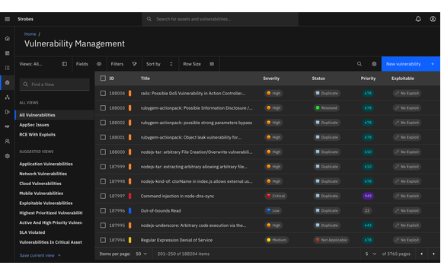Viewport: 441px width, 275px height.
Task: Click the Resolved status badge for 188003
Action: pyautogui.click(x=326, y=108)
